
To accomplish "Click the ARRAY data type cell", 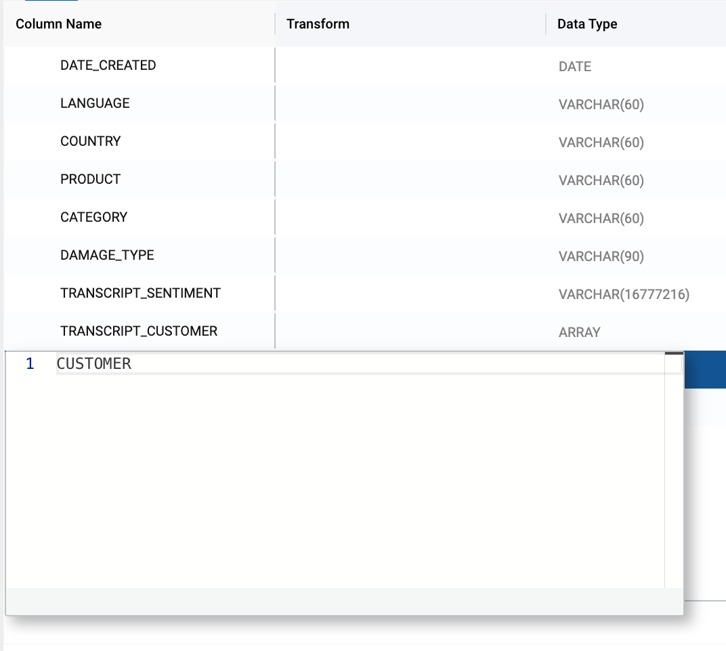I will click(x=580, y=332).
